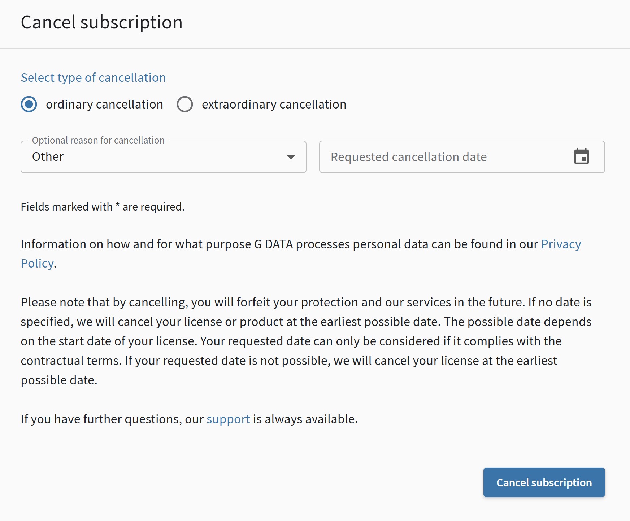The height and width of the screenshot is (521, 630).
Task: Open the Privacy Policy link
Action: [x=561, y=244]
